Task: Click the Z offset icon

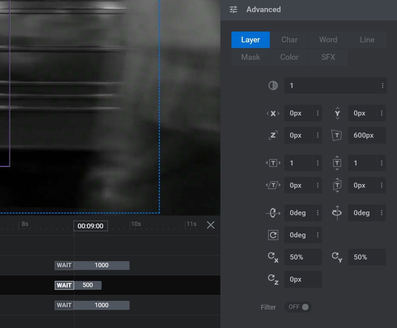Action: 273,135
